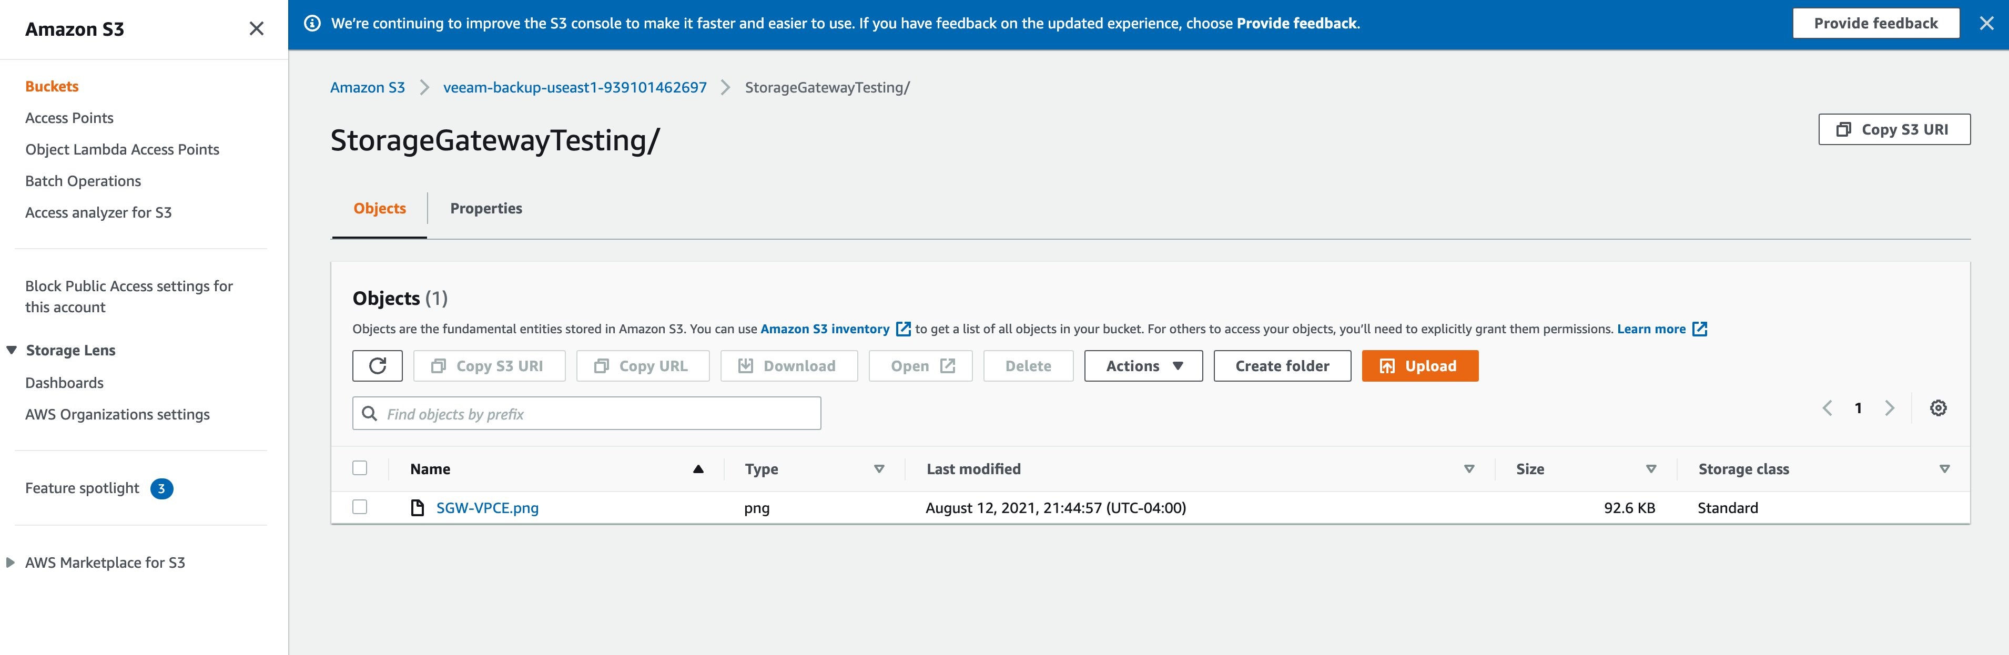Click the Download button

[789, 366]
